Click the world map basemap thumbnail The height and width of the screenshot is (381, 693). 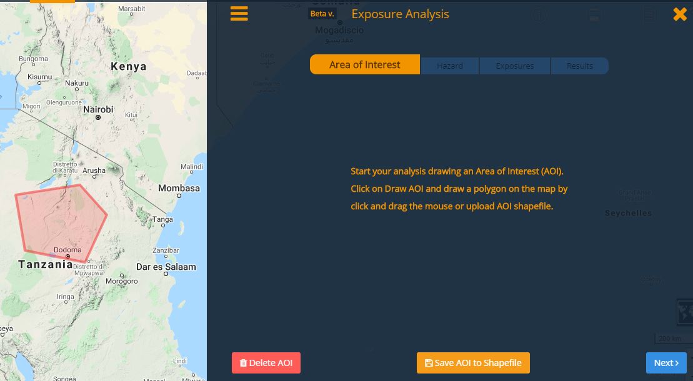click(x=686, y=312)
